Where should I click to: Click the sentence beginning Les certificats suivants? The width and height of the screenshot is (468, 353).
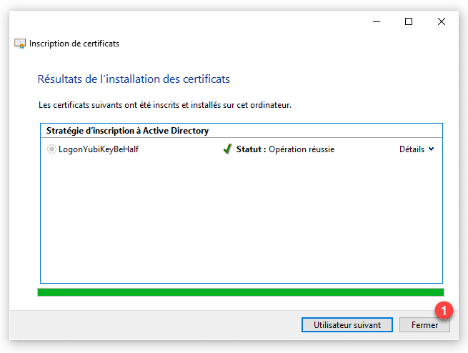(x=164, y=105)
